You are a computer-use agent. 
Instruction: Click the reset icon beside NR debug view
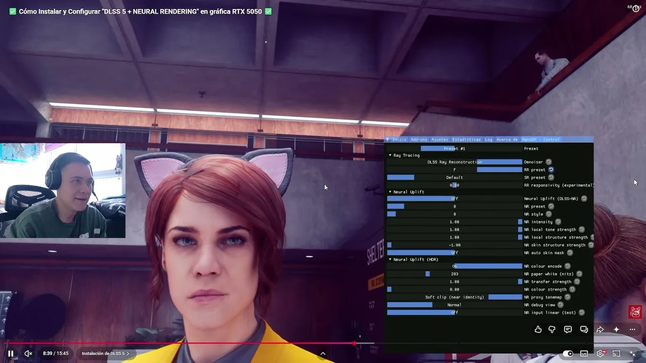tap(561, 305)
